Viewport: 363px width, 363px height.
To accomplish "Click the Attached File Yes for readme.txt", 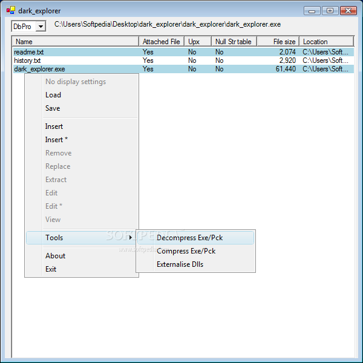I will tap(148, 52).
